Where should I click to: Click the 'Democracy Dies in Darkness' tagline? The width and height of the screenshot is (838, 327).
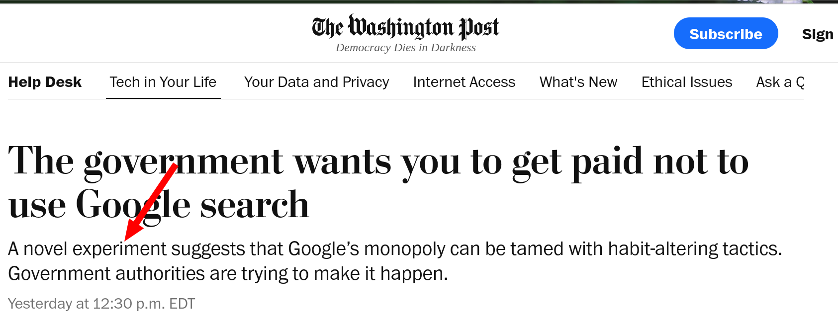pyautogui.click(x=405, y=48)
